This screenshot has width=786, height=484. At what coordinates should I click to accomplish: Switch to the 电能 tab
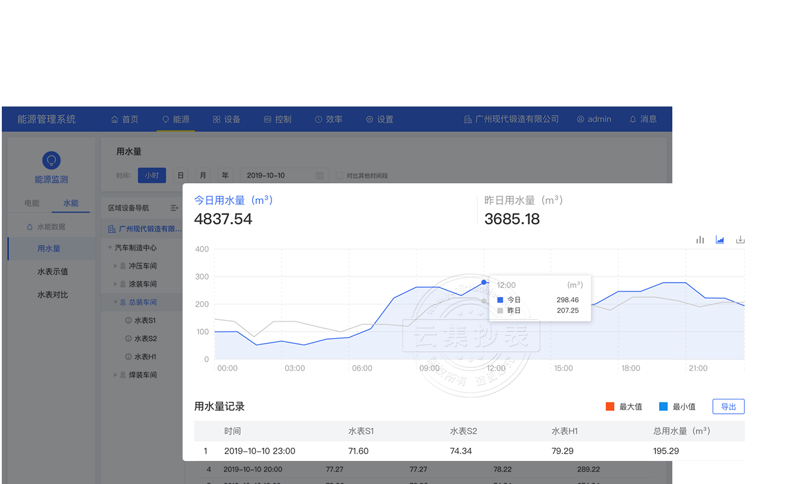pos(32,203)
